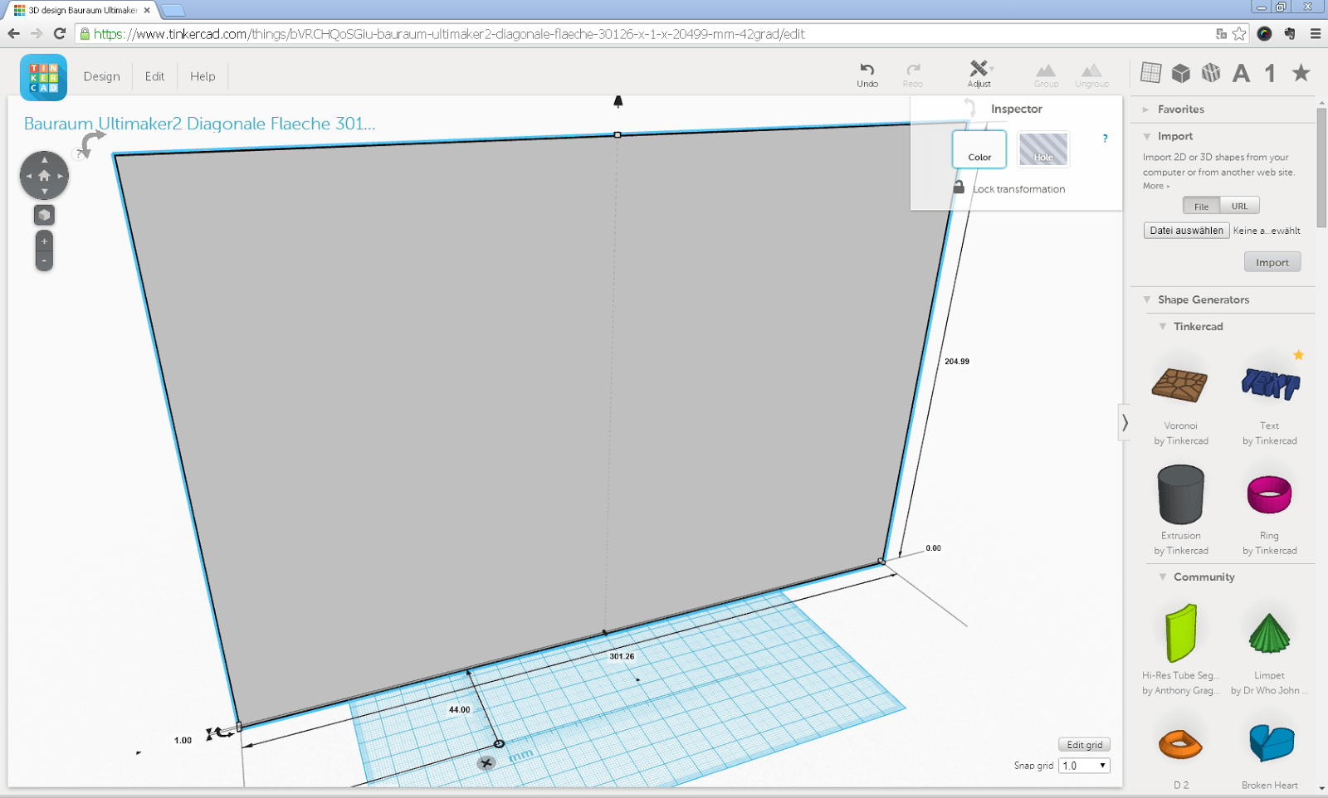Image resolution: width=1328 pixels, height=798 pixels.
Task: Select the Workplane tool icon
Action: pyautogui.click(x=1152, y=73)
